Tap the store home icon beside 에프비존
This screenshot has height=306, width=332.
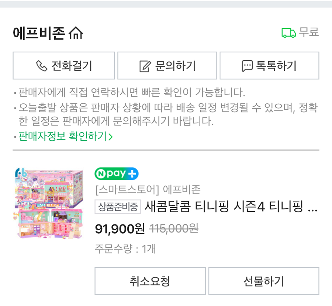(76, 34)
